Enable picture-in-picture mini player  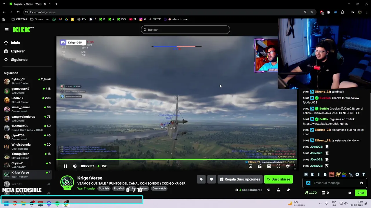click(250, 166)
